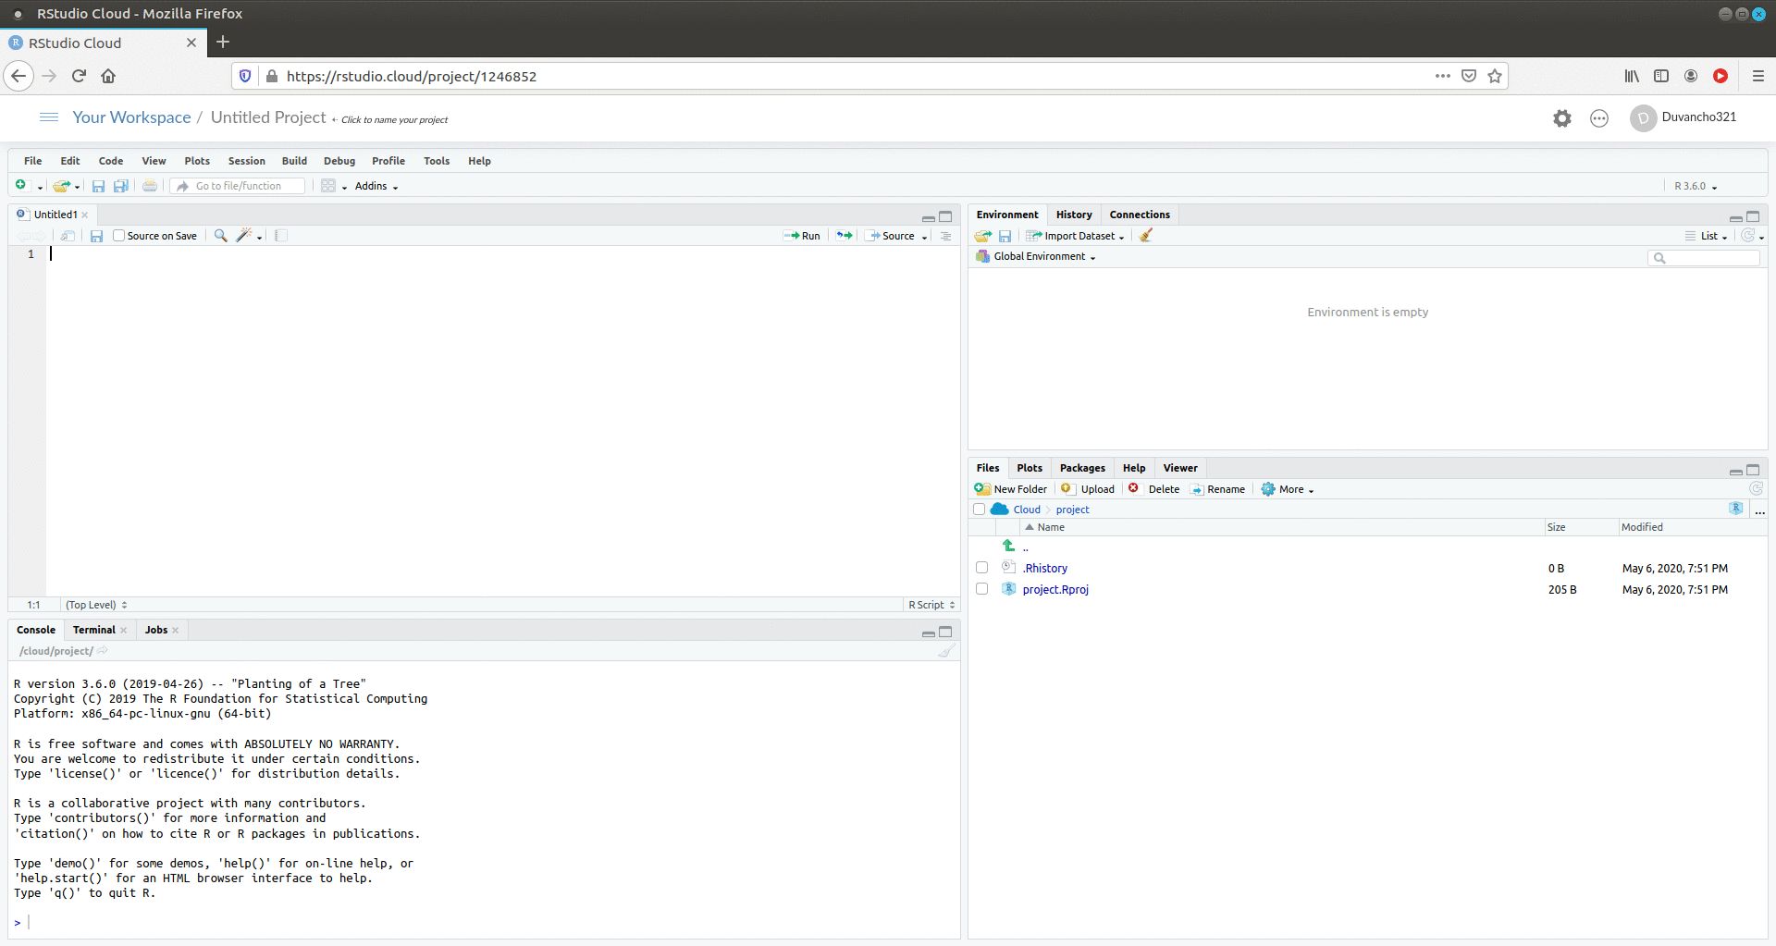Open a new Firefox tab
This screenshot has width=1776, height=946.
(223, 42)
